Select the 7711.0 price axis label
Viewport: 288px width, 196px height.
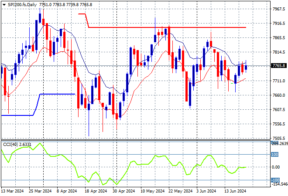tap(279, 81)
